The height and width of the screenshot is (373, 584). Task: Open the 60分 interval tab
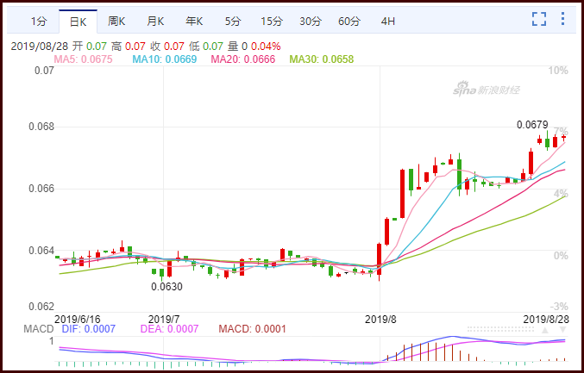pyautogui.click(x=349, y=22)
